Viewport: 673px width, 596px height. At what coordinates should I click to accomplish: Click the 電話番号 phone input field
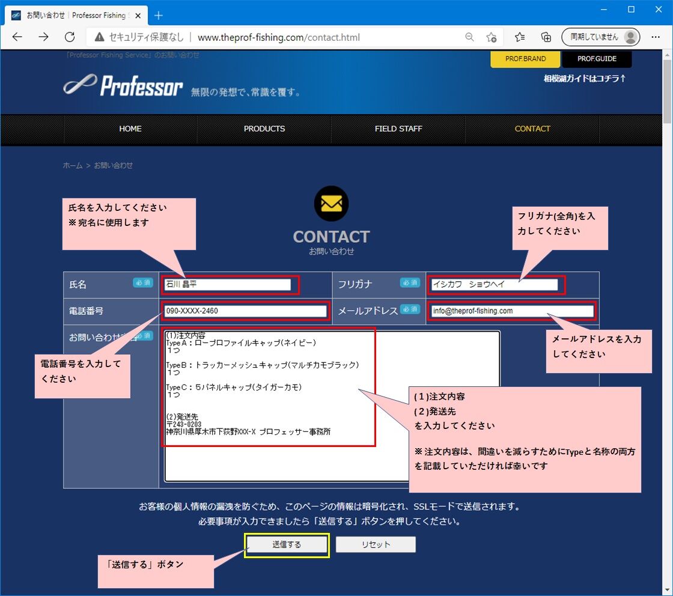click(246, 311)
